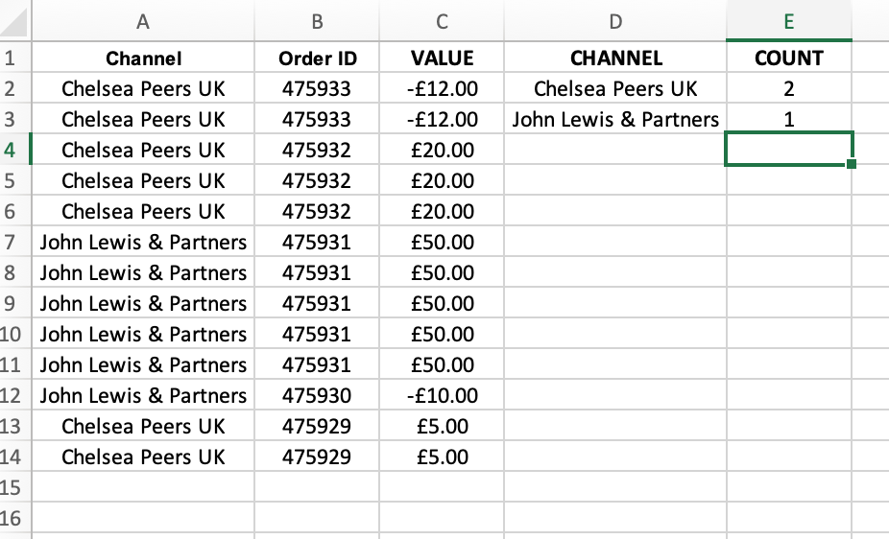Select column A header
The width and height of the screenshot is (889, 539).
click(143, 21)
